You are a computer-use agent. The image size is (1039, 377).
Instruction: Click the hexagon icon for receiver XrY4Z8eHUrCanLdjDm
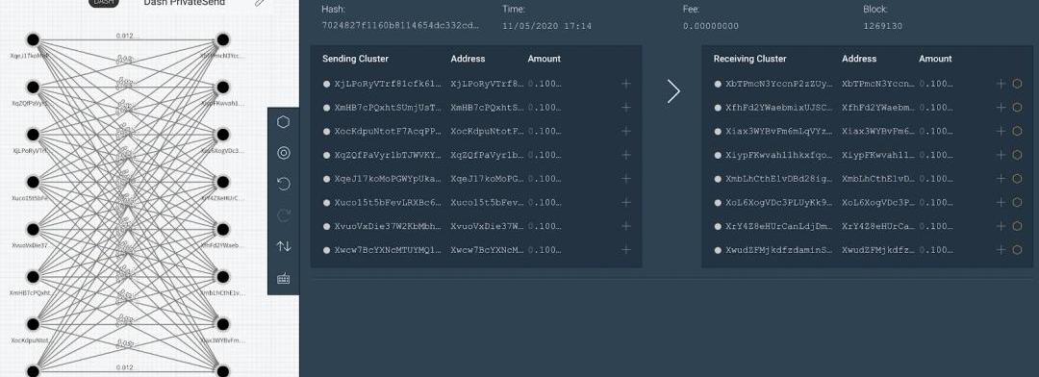coord(1017,226)
